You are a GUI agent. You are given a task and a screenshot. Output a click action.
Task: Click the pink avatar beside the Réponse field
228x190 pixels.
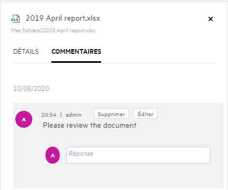click(52, 155)
